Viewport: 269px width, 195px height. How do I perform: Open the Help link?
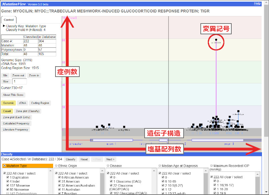257,3
